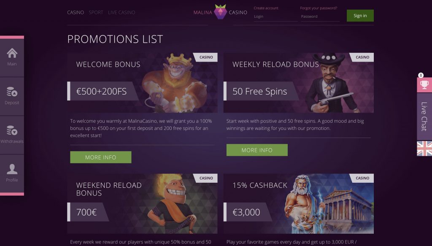Image resolution: width=432 pixels, height=246 pixels.
Task: Open the Main home icon in sidebar
Action: [12, 53]
